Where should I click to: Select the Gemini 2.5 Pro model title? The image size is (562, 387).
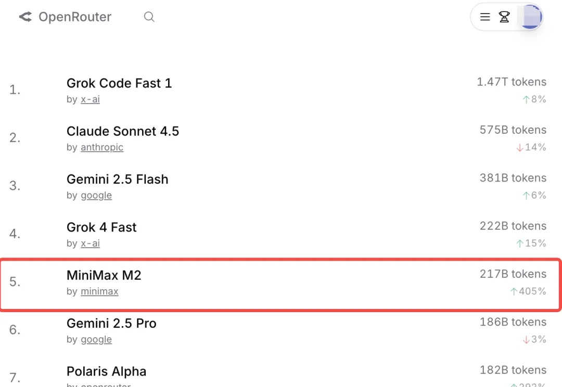click(111, 324)
